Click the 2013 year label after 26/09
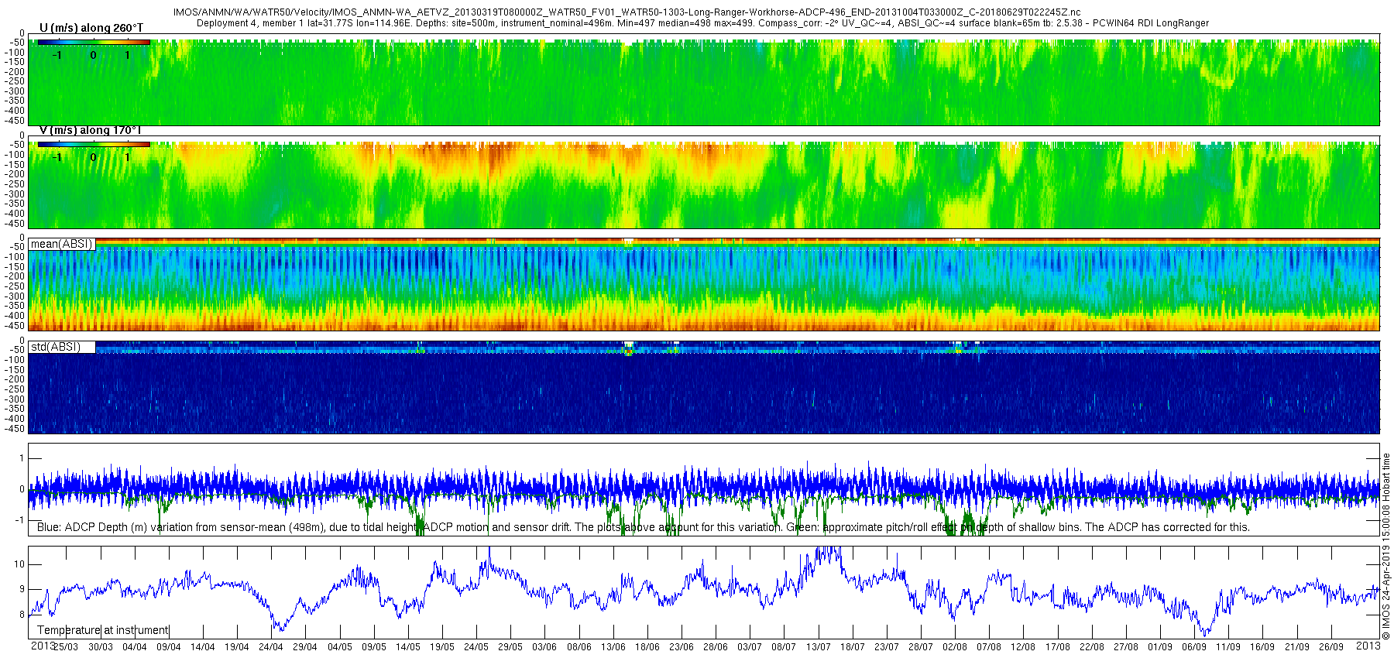Viewport: 1394px width, 658px height. click(x=1368, y=646)
